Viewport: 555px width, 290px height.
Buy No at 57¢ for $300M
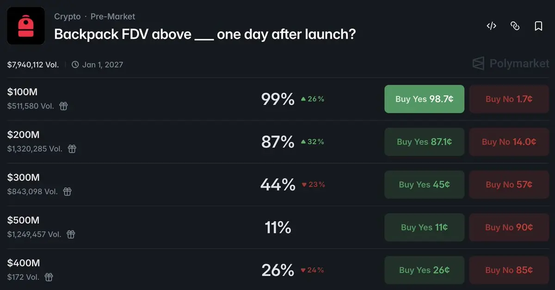[x=509, y=184]
